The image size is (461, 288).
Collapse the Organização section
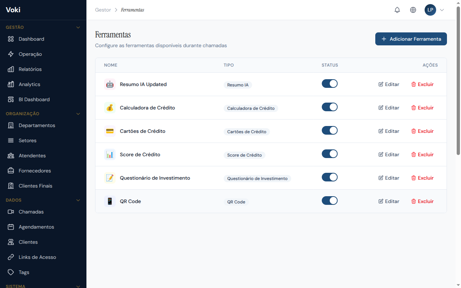click(78, 113)
